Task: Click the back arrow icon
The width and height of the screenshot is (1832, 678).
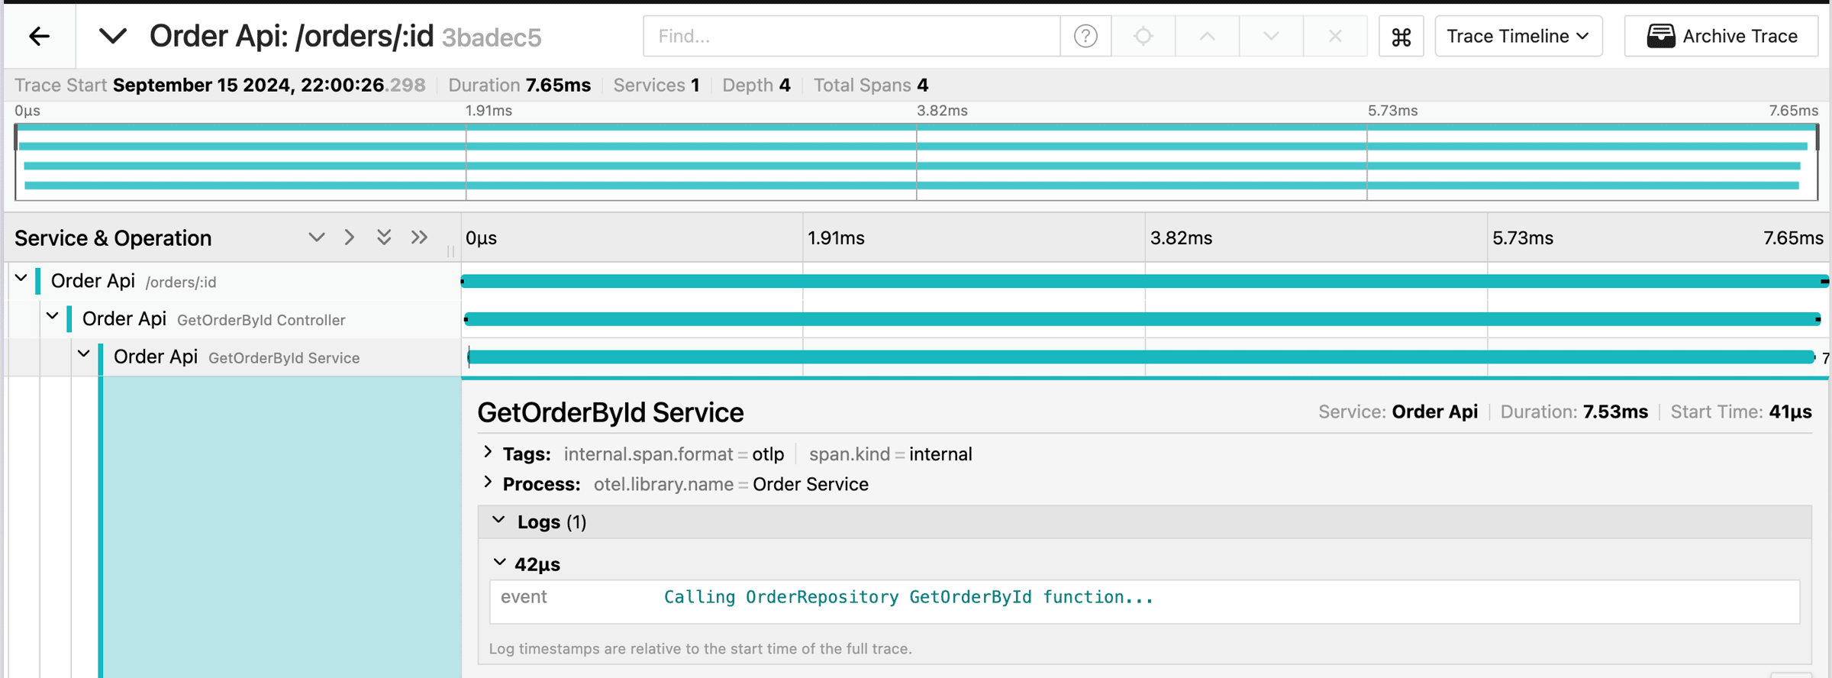Action: (39, 36)
